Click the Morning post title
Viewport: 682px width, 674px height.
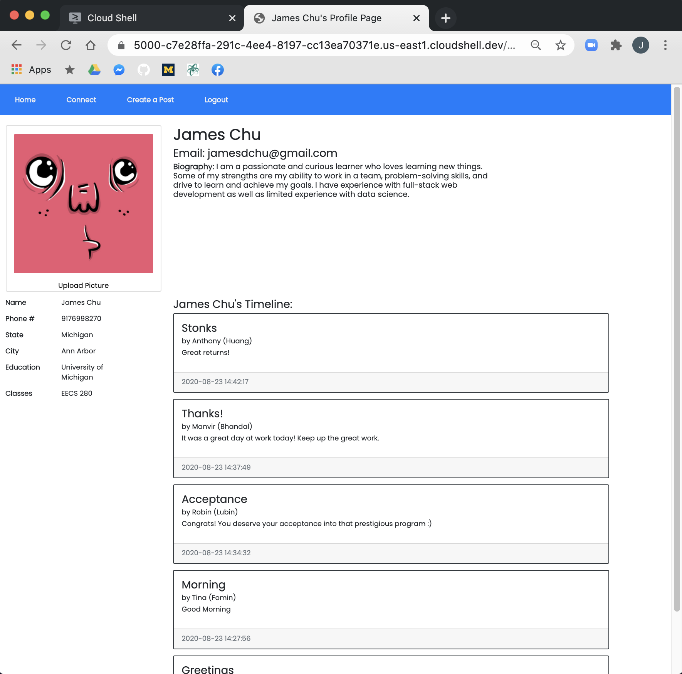[203, 585]
